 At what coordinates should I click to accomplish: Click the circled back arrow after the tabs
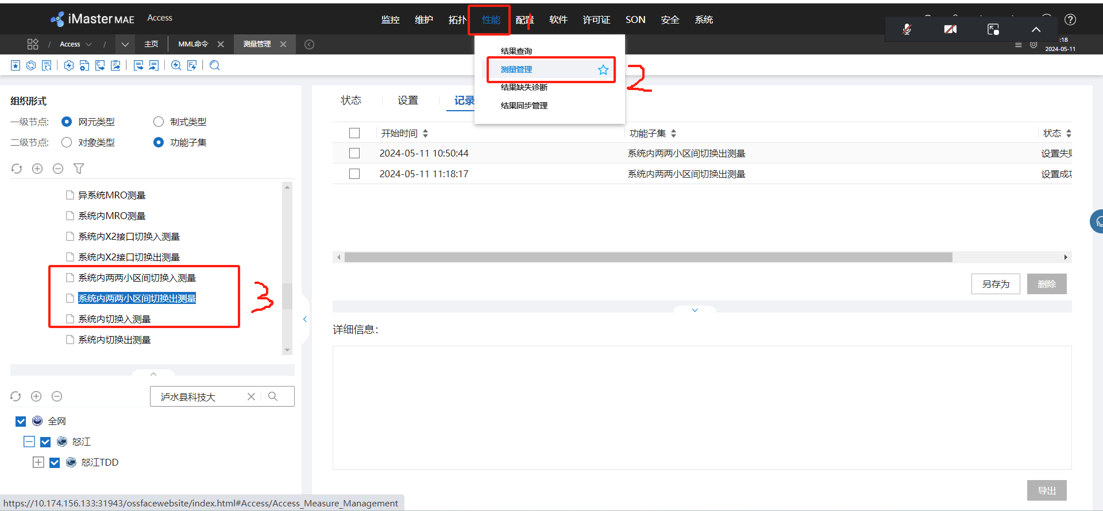point(309,44)
